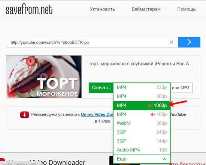
Task: Open the Помощь menu item
Action: pyautogui.click(x=186, y=9)
